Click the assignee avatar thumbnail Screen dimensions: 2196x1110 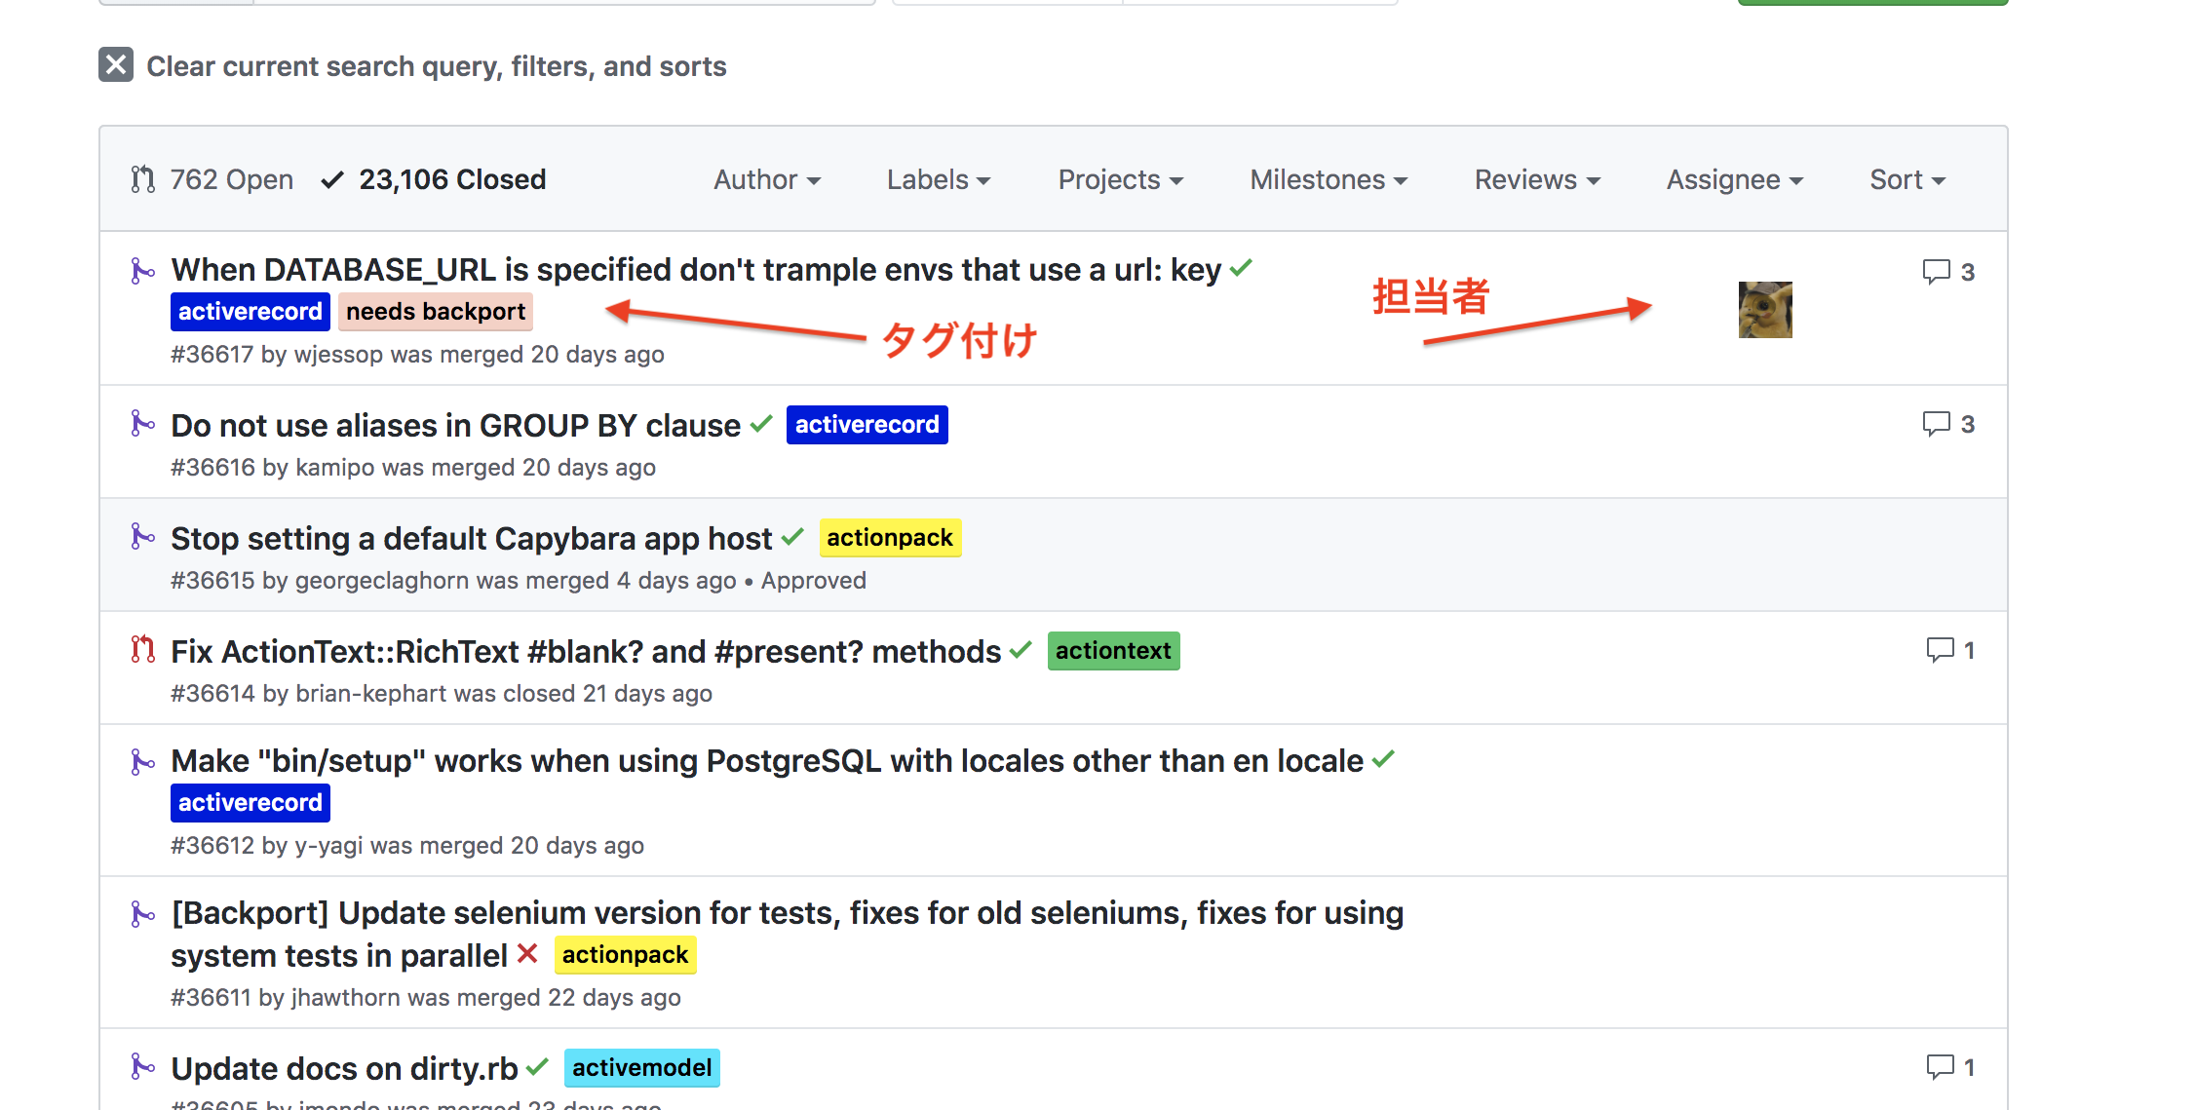pyautogui.click(x=1765, y=310)
